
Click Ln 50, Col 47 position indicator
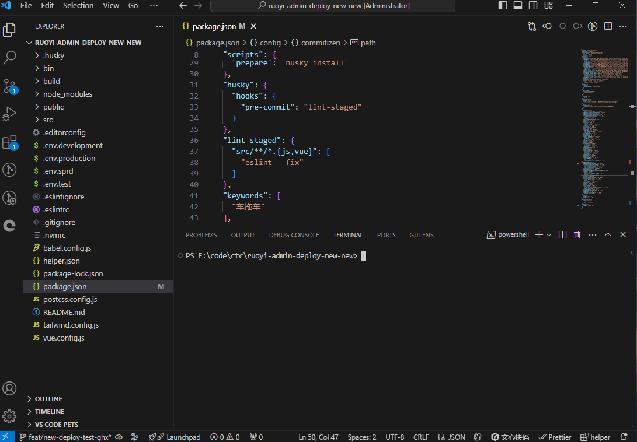coord(319,437)
